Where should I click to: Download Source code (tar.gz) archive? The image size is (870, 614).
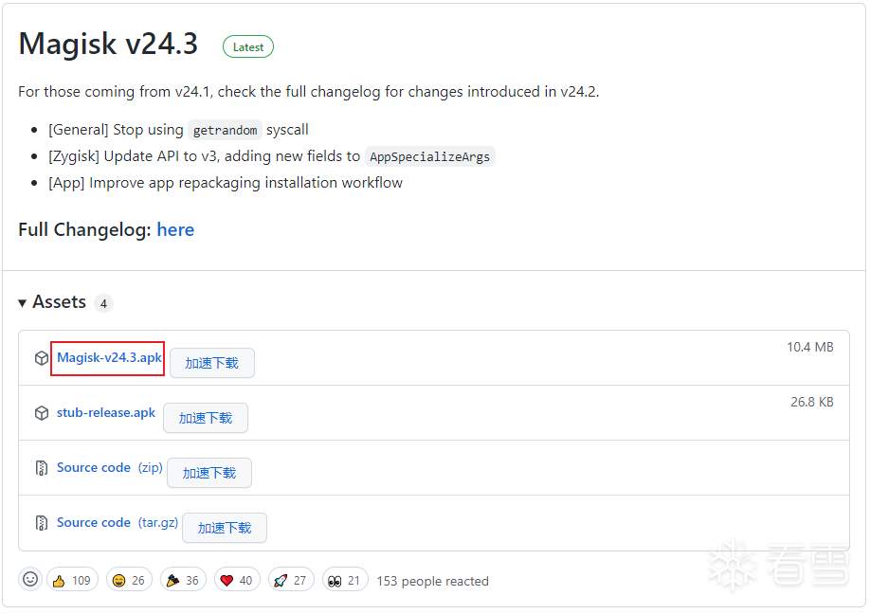[118, 522]
